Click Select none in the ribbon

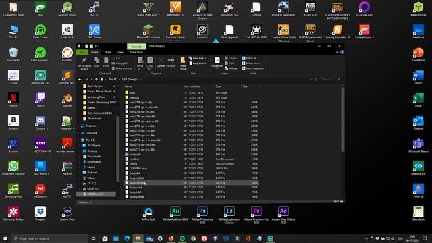pos(250,63)
